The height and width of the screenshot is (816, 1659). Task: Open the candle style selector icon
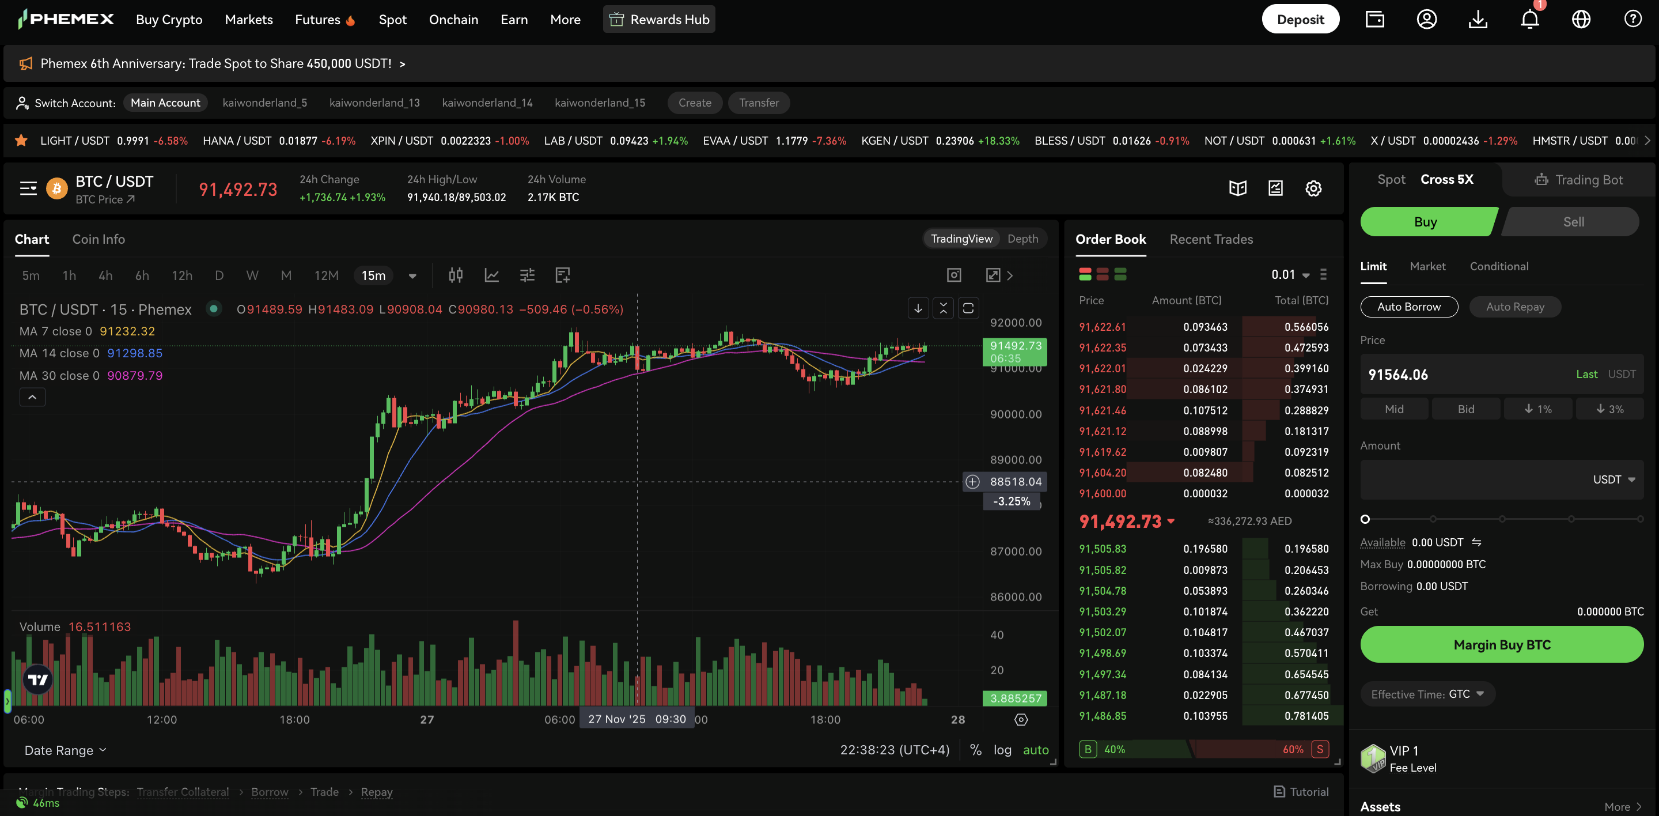(x=455, y=275)
